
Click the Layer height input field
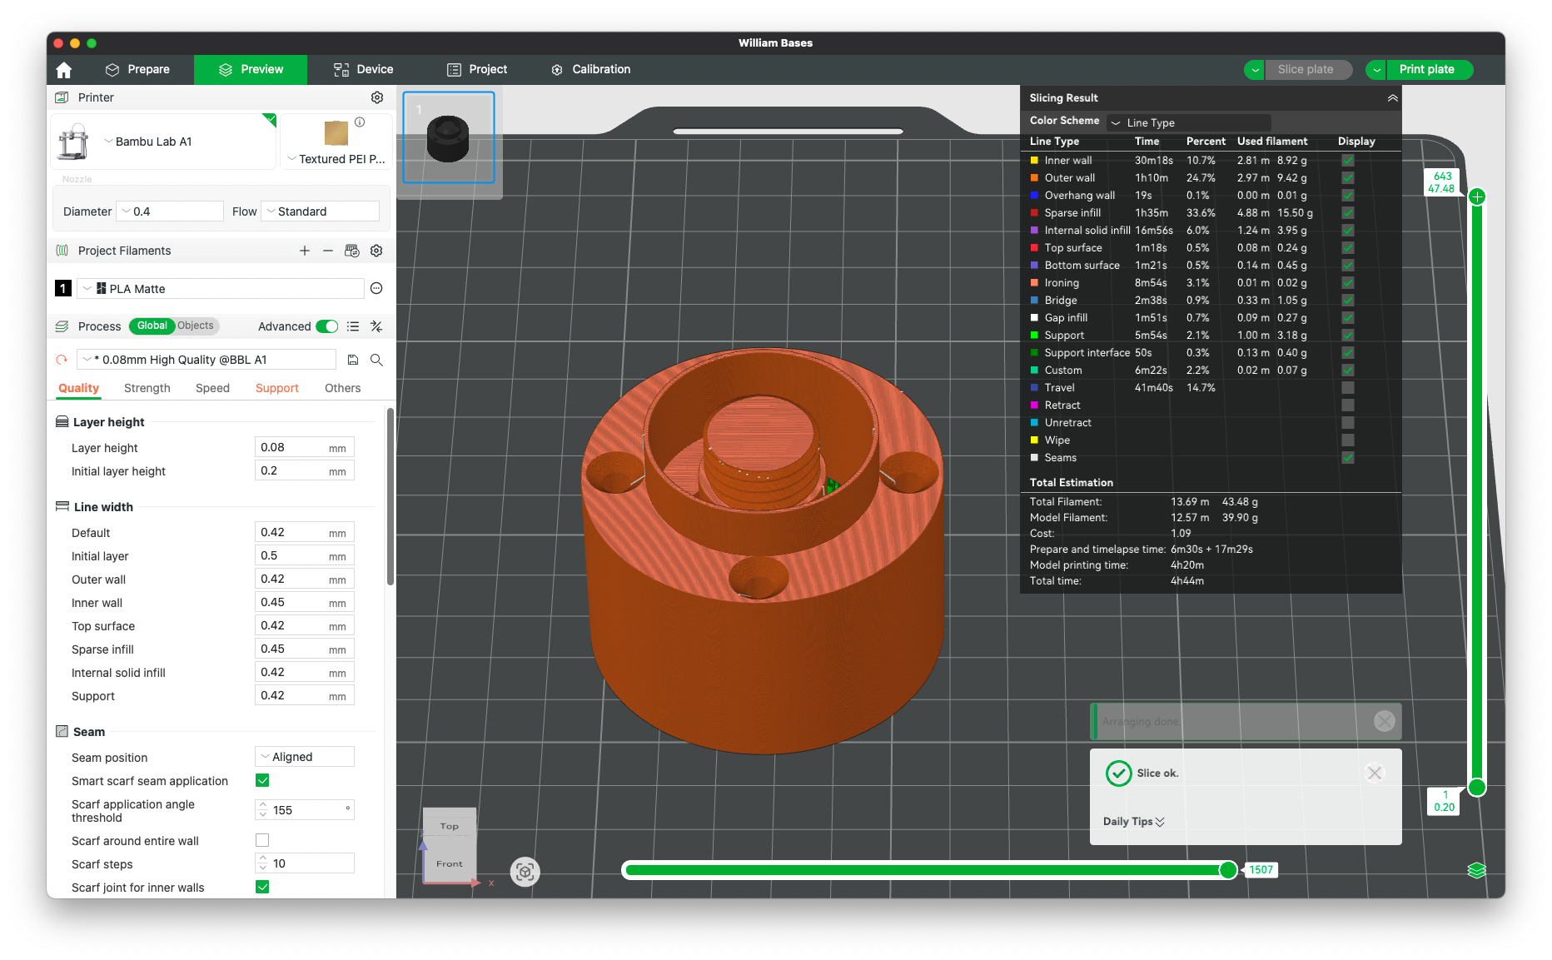coord(305,447)
